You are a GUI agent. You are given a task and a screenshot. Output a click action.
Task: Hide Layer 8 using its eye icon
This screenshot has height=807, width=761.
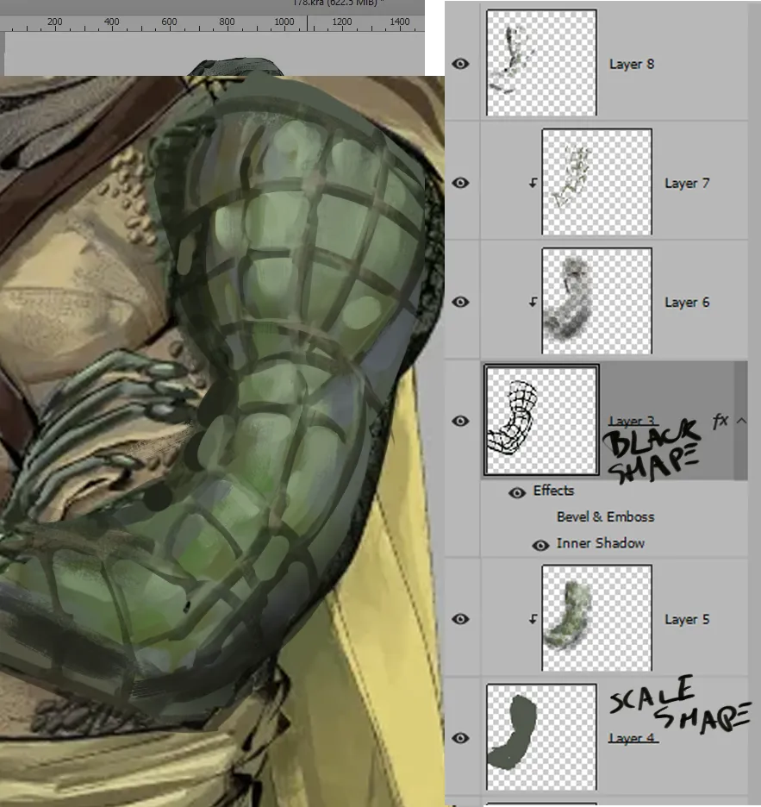(x=460, y=64)
